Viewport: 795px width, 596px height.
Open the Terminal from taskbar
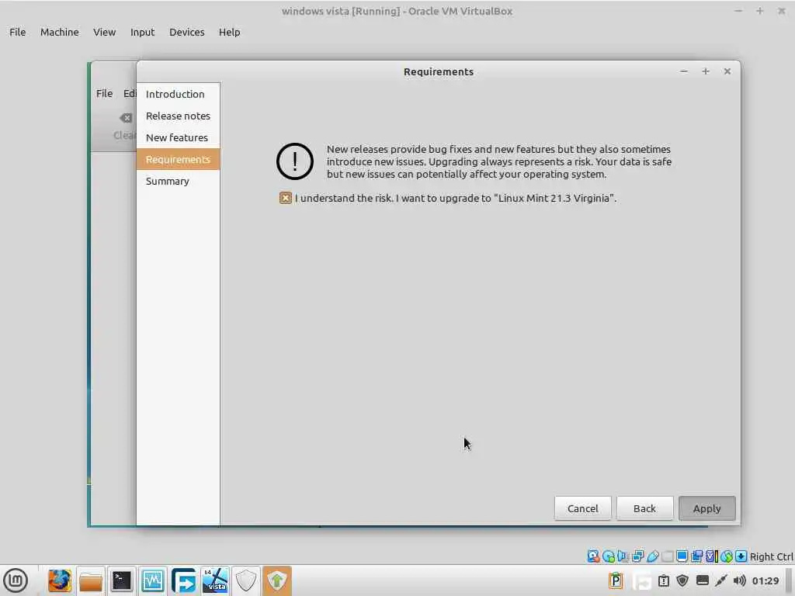122,580
